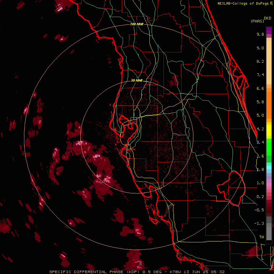
Task: Select the 9.8 scale value
Action: [x=260, y=34]
